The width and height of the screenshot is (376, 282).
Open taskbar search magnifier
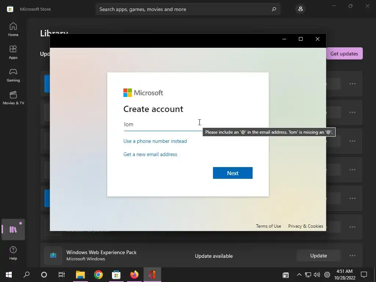[x=26, y=275]
